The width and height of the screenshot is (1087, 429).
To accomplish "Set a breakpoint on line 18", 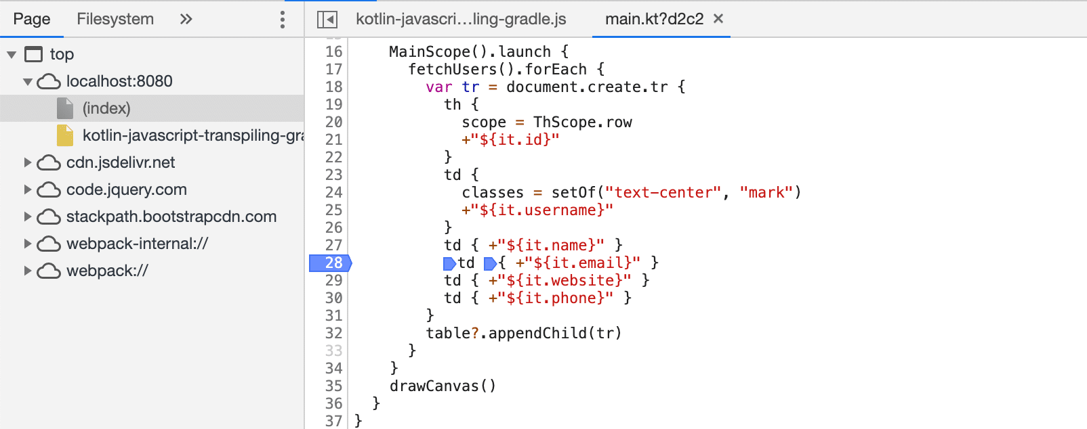I will point(334,87).
